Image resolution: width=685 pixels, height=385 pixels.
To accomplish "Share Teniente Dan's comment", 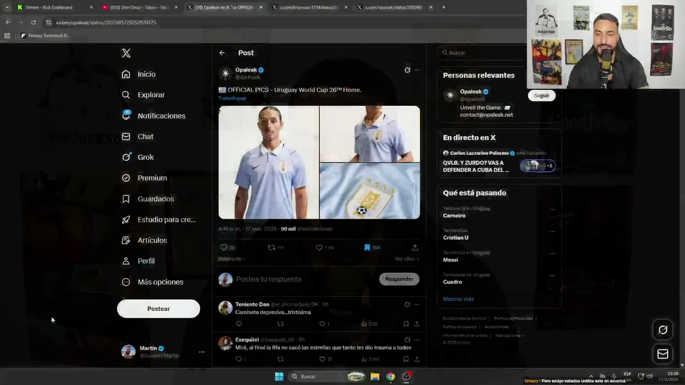I will 416,324.
